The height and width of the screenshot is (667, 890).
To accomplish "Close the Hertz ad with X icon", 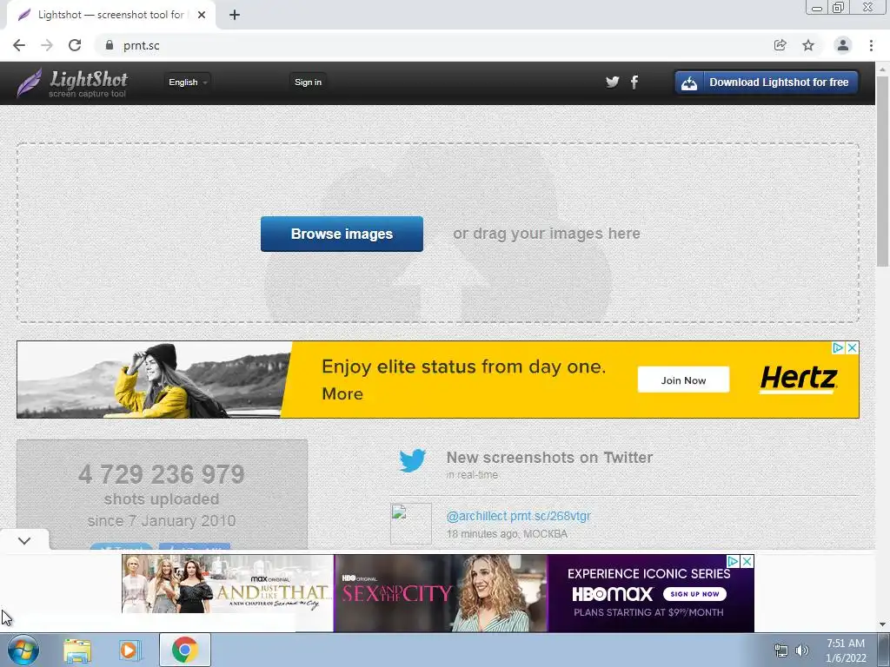I will pos(852,347).
